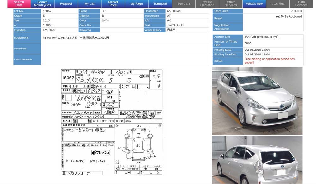Select the Fuel value ハイブリッド
Image resolution: width=316 pixels, height=184 pixels.
(x=175, y=25)
